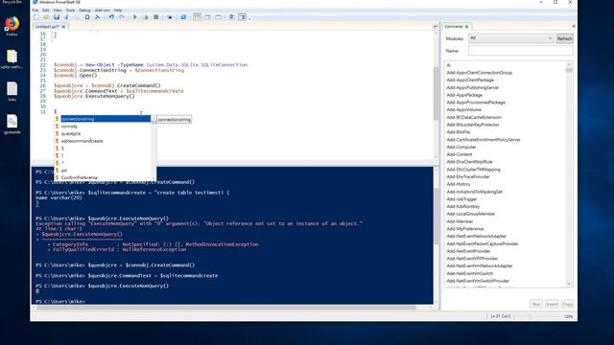Viewport: 614px width, 345px height.
Task: Open the Add-ons menu
Action: click(x=103, y=11)
